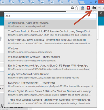Open 'Edit Post ‹ Thetechhacker — WordPress' result
Image resolution: width=104 pixels, height=110 pixels.
tap(50, 85)
